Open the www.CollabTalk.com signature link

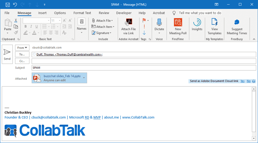click(138, 117)
